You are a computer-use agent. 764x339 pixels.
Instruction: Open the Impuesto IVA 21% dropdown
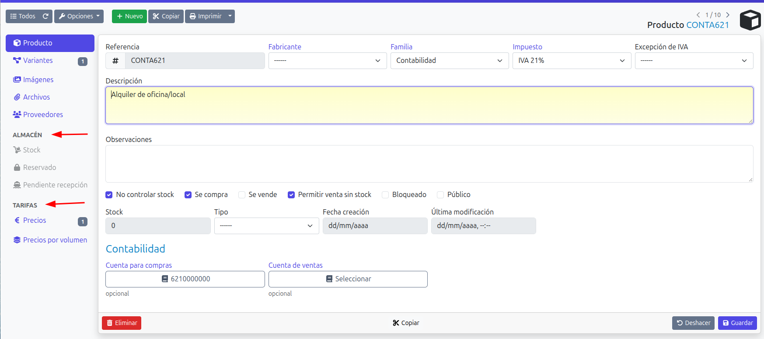(x=572, y=61)
